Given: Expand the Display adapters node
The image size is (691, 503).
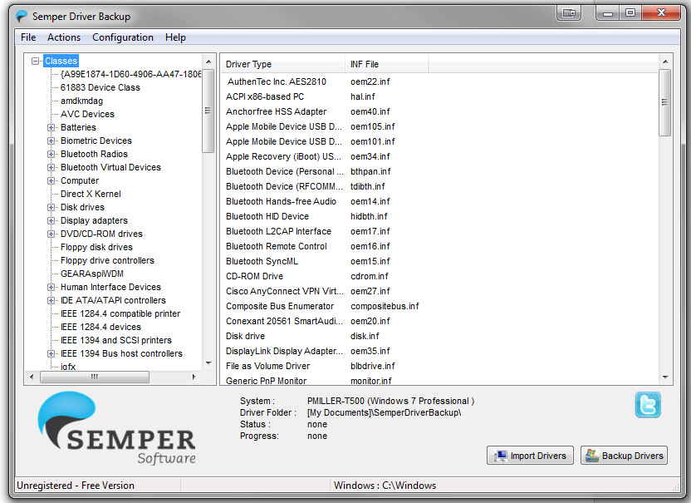Looking at the screenshot, I should pyautogui.click(x=51, y=220).
